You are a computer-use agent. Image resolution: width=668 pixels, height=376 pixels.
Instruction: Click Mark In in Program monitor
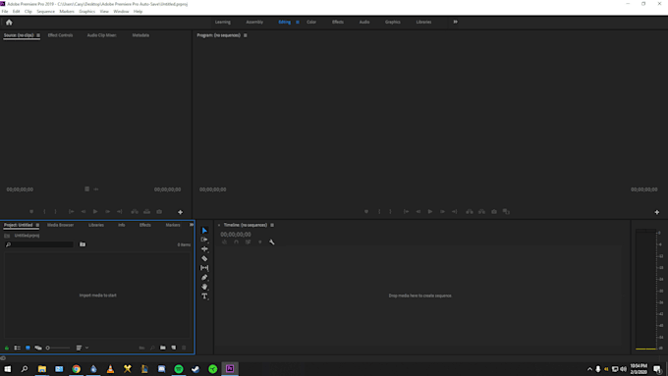[x=379, y=212]
